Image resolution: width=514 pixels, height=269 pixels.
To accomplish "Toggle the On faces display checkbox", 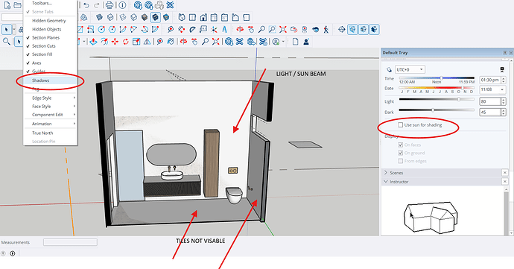I will 400,145.
